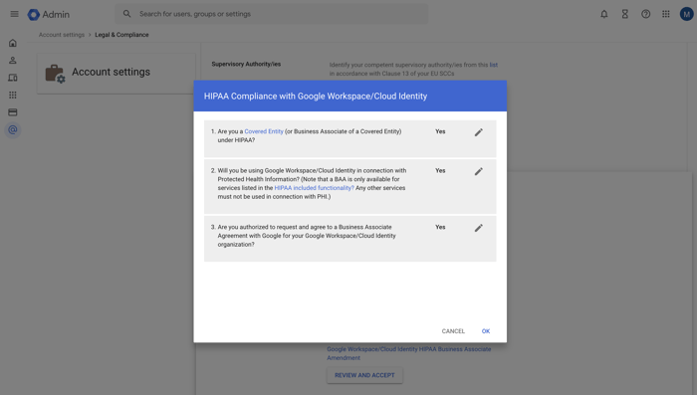Cancel the HIPAA Compliance dialog
Screen dimensions: 697x395
[453, 331]
